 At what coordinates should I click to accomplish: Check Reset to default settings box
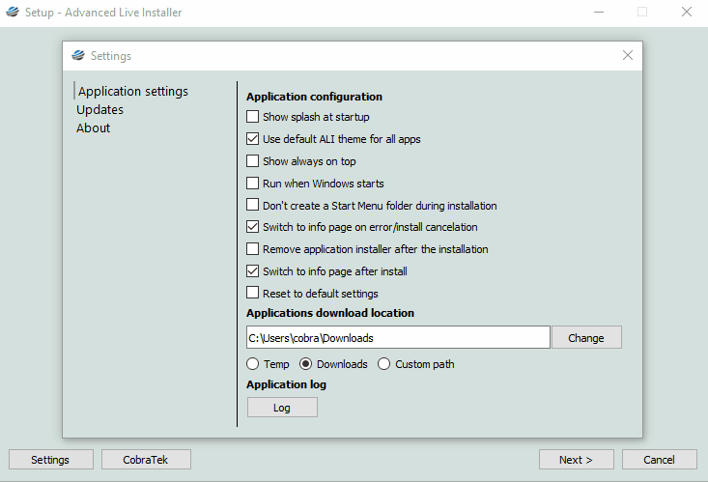[x=252, y=293]
